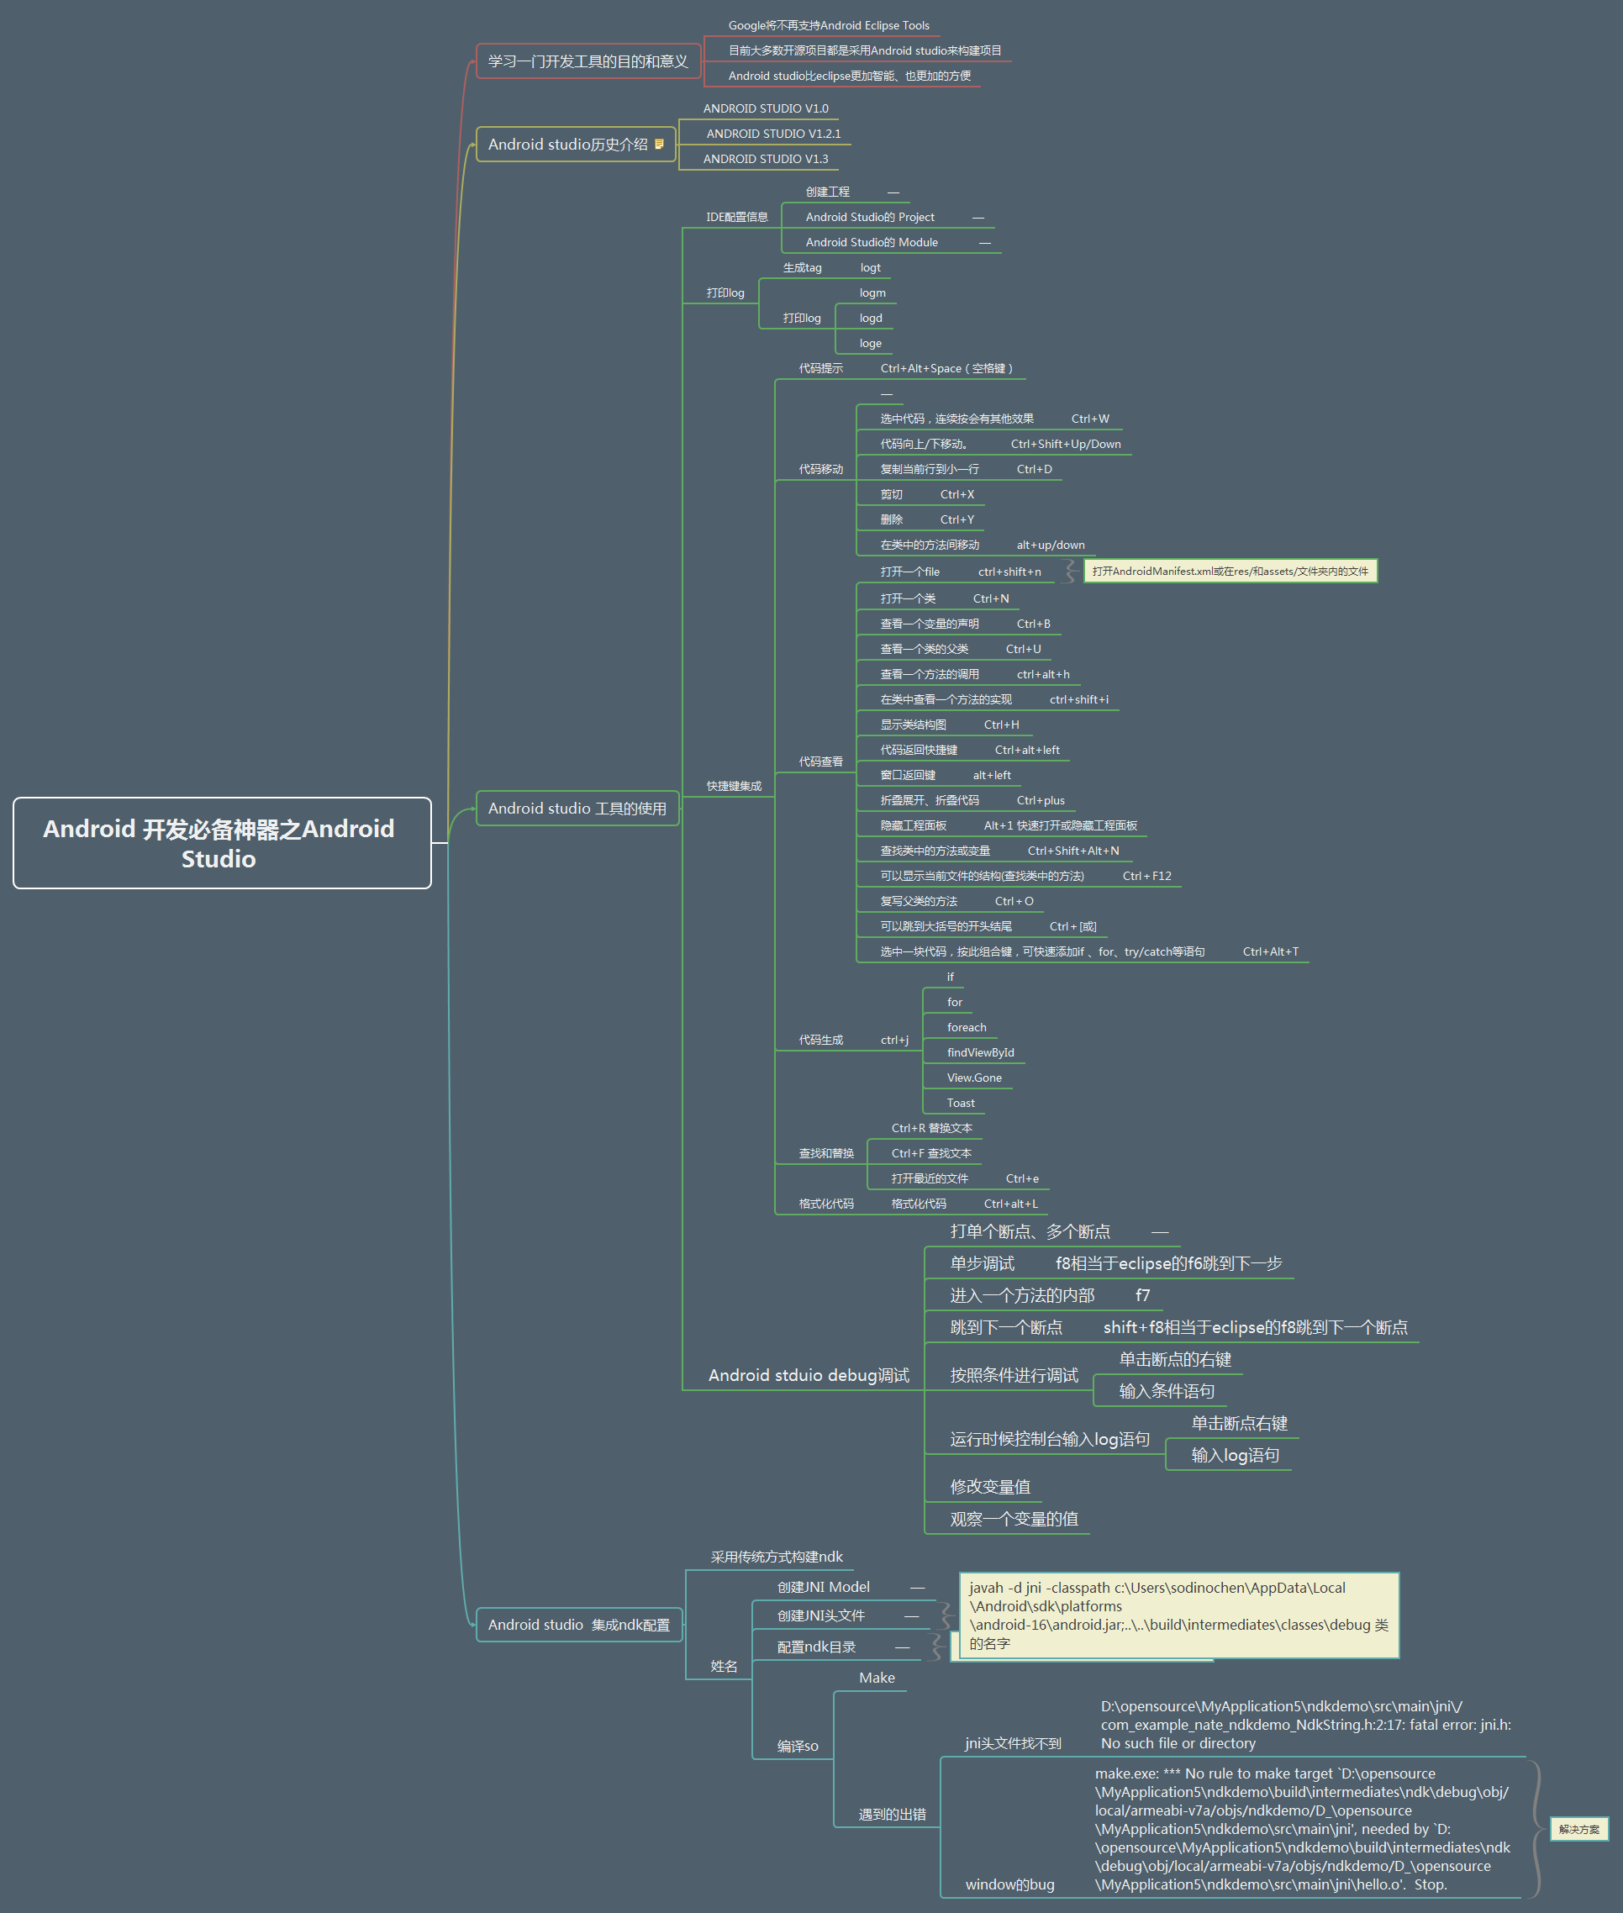Select the 打开一个file node
The height and width of the screenshot is (1913, 1623).
910,572
